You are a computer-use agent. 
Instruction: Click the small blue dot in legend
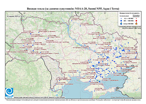pyautogui.click(x=121, y=19)
